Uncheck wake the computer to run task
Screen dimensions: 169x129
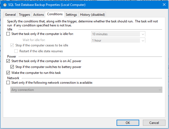coord(8,73)
